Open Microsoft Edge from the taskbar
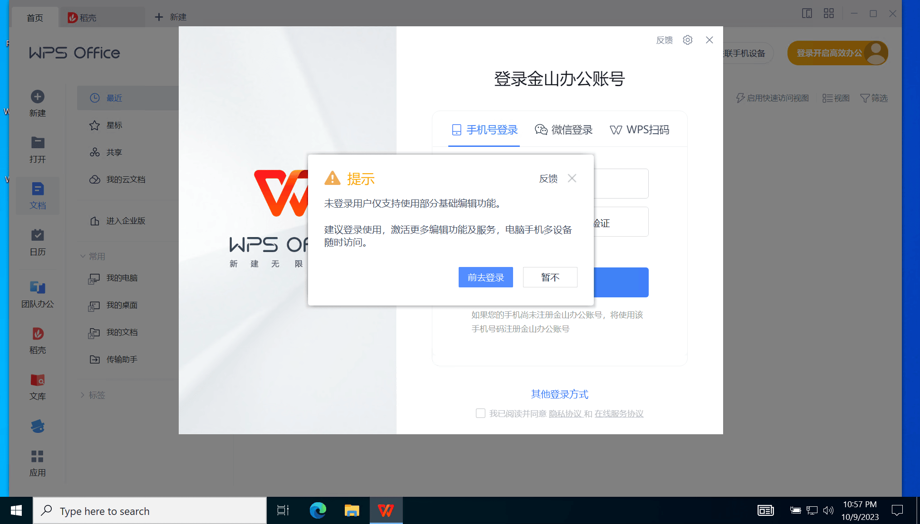920x524 pixels. tap(318, 511)
